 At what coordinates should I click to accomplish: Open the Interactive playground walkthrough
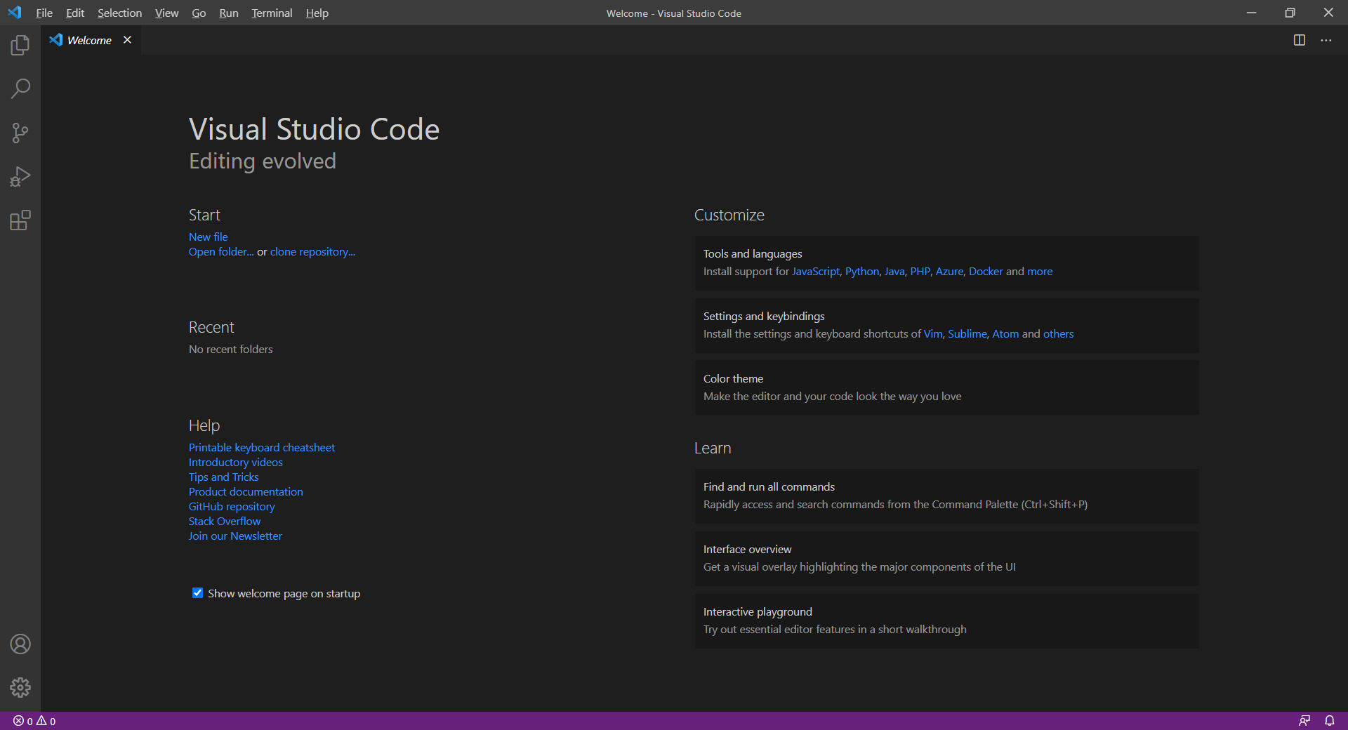(946, 620)
